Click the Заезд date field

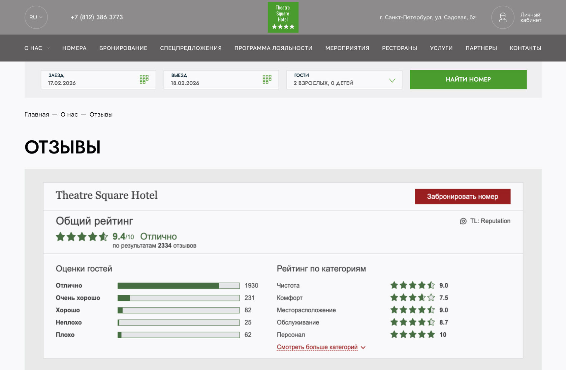[98, 80]
